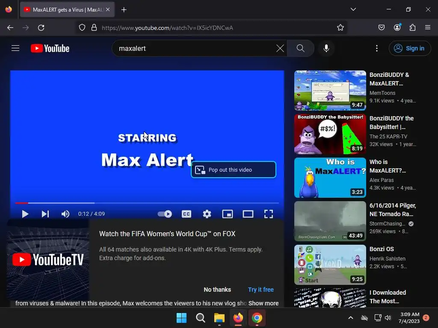
Task: Open Pilger NE Tornado video title
Action: 393,210
